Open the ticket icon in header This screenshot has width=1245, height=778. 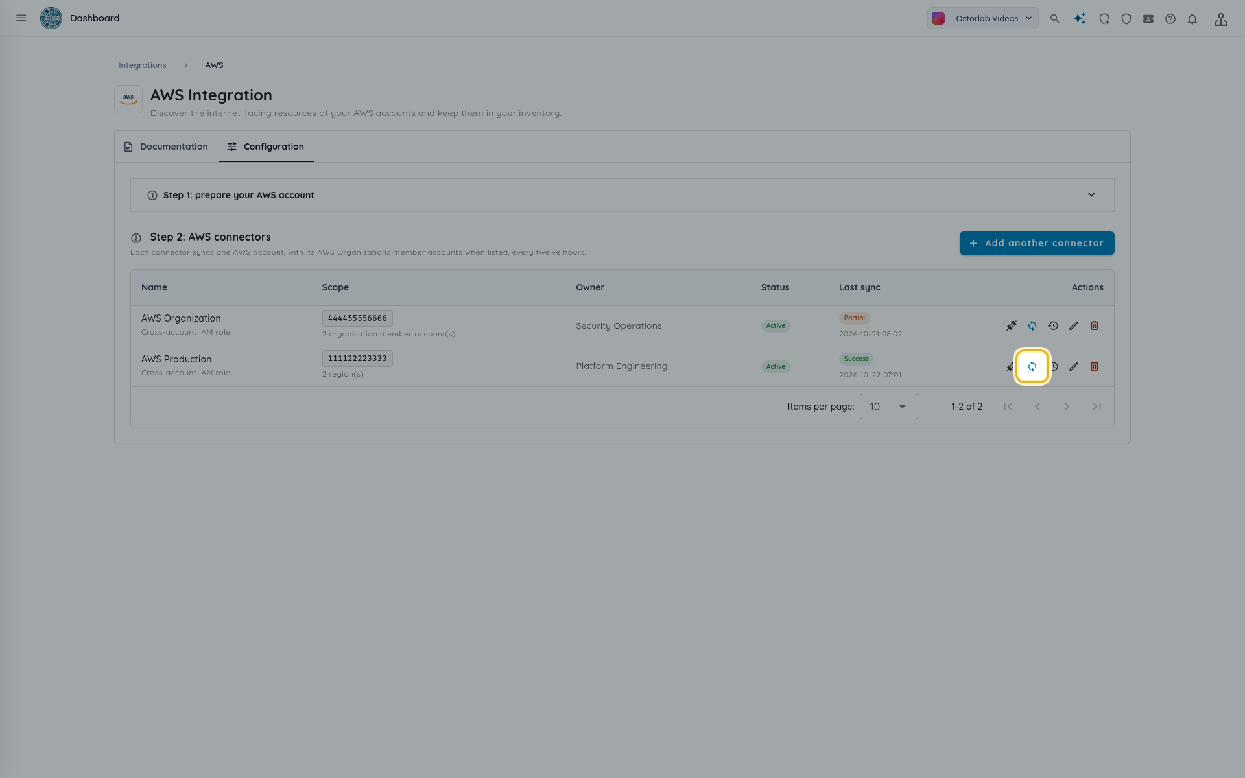[x=1148, y=19]
